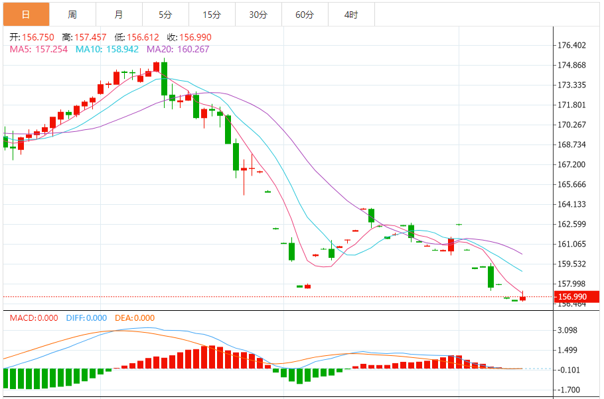The image size is (604, 399).
Task: Select the MA5: 157.254 indicator label
Action: [38, 49]
